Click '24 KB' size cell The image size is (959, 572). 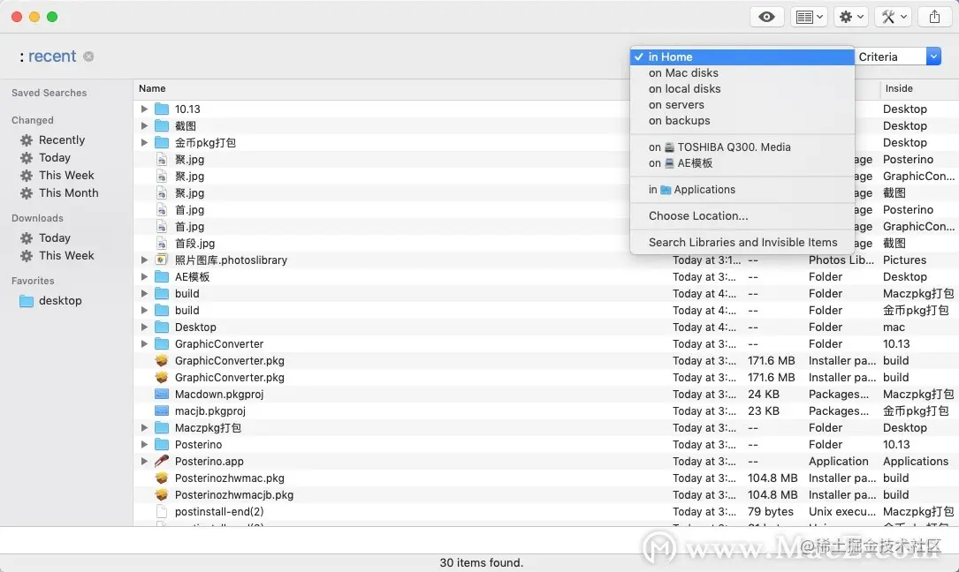tap(764, 395)
